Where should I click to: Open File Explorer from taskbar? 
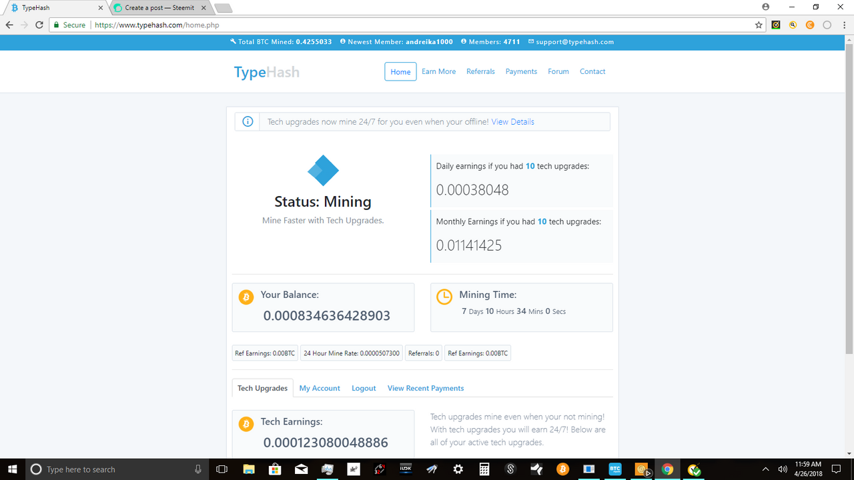(249, 469)
